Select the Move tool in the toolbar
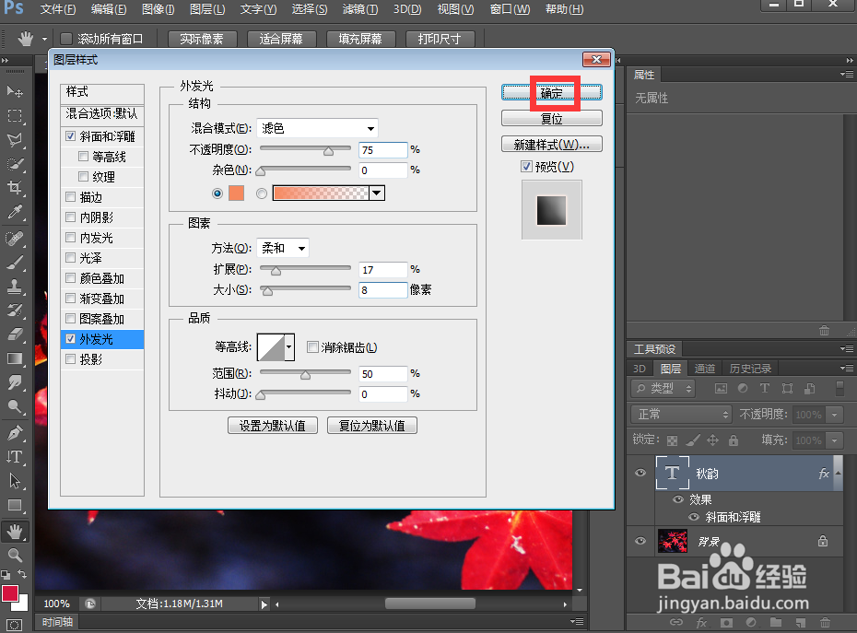 [13, 92]
